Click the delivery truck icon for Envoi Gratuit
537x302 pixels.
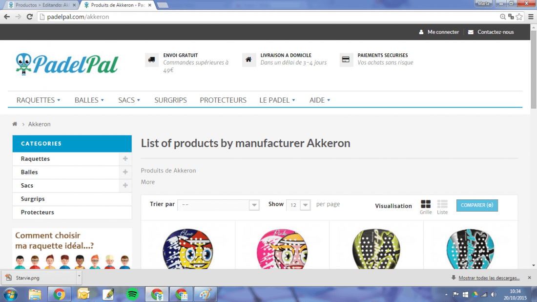pos(152,60)
